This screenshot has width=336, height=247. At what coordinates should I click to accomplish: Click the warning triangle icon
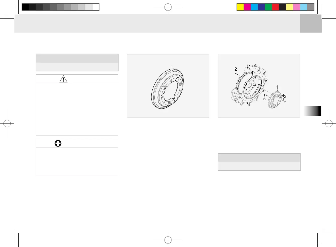pos(63,79)
